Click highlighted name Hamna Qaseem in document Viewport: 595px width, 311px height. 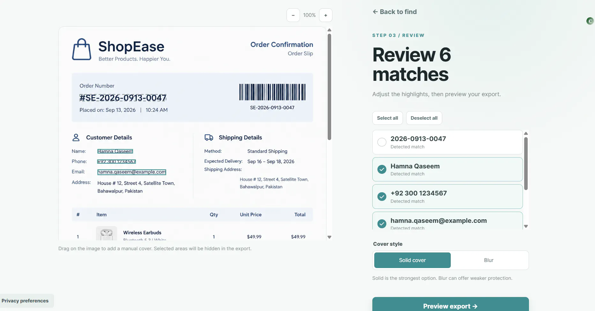[x=115, y=152]
